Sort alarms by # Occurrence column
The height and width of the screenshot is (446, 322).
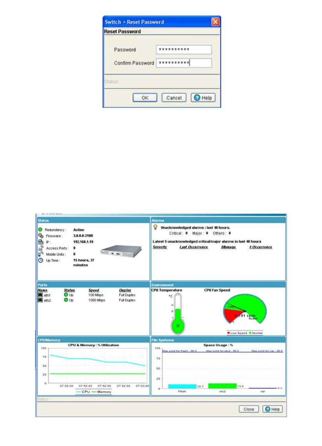click(x=261, y=247)
